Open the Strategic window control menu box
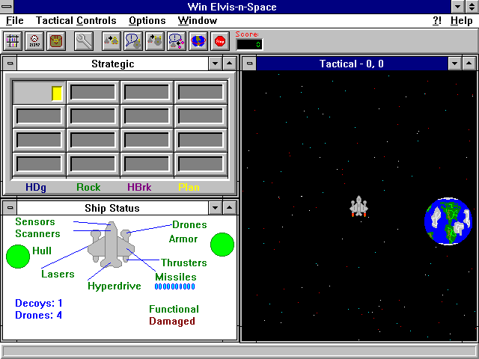This screenshot has width=479, height=359. point(10,64)
